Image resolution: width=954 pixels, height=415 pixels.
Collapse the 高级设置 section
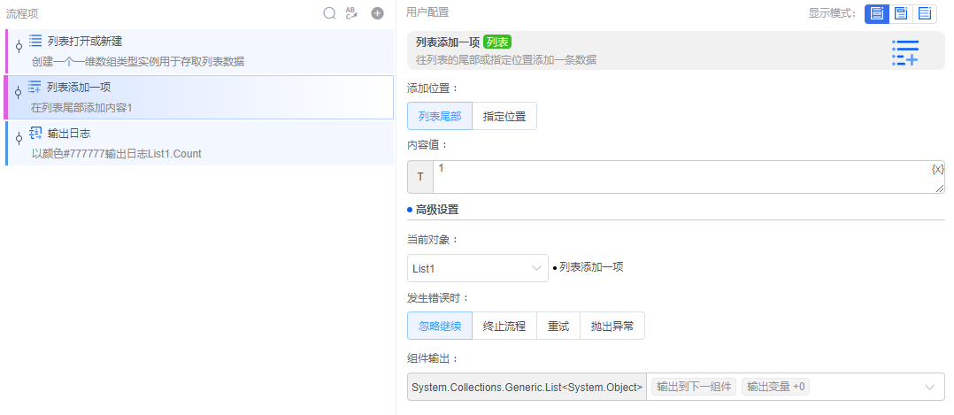tap(437, 210)
